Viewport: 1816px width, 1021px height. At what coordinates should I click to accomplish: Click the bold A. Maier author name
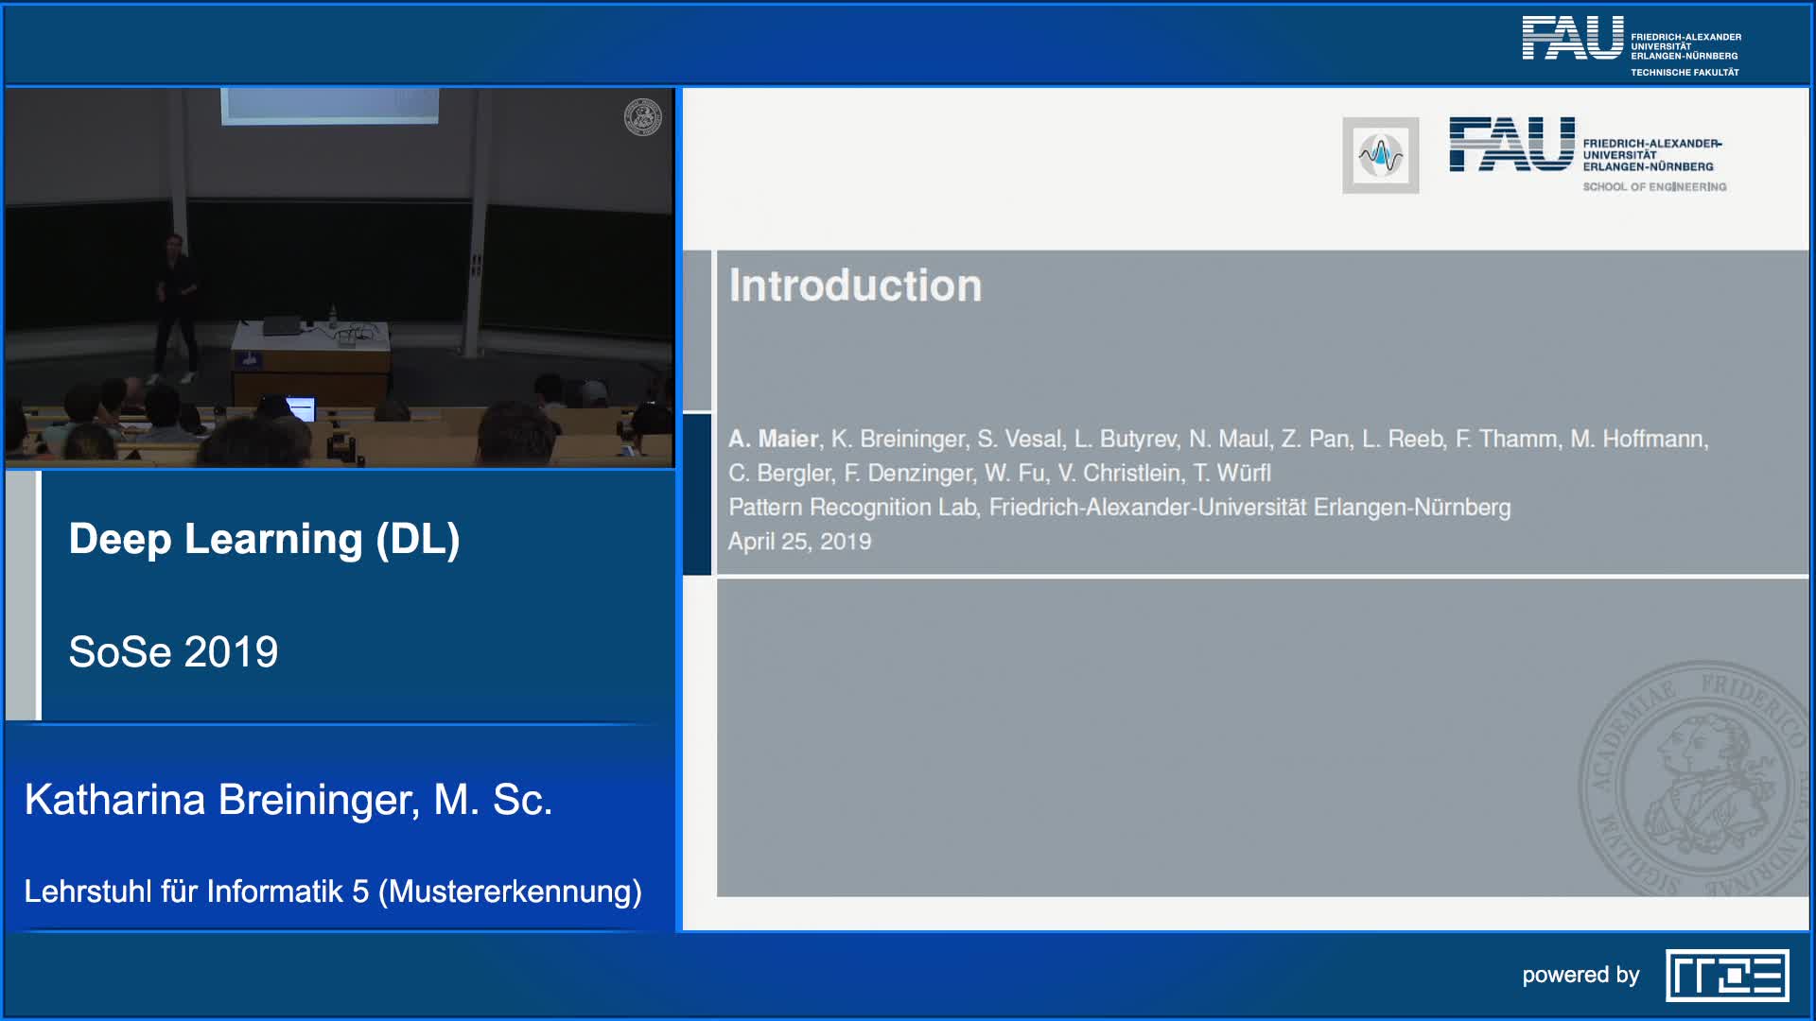(x=773, y=439)
